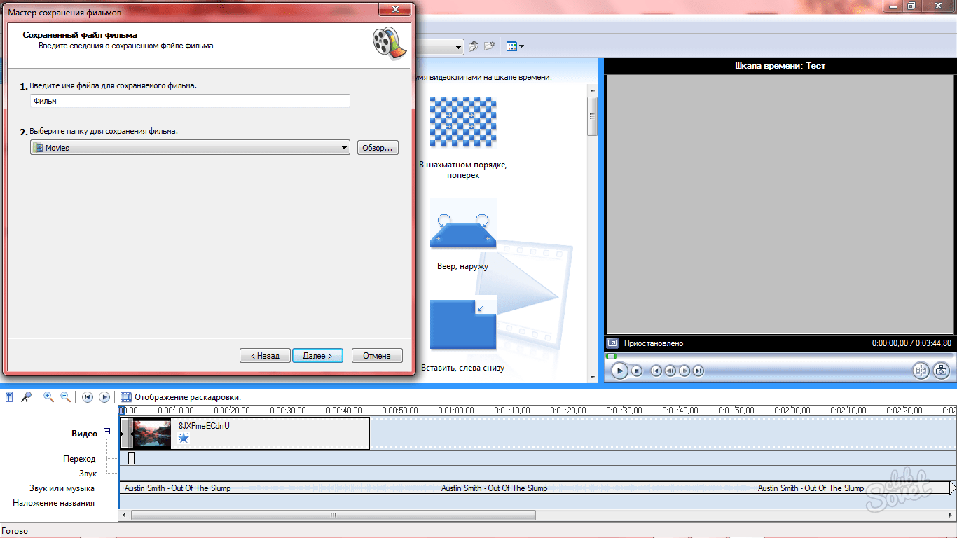Select the 8JXPmeECdnU video clip thumbnail
The height and width of the screenshot is (538, 957).
153,434
